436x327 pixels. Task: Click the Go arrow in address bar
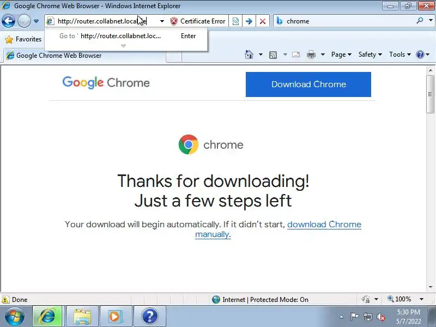pos(249,21)
